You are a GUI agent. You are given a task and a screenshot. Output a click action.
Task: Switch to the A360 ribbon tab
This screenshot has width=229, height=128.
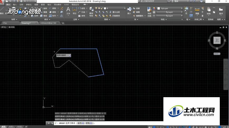point(66,4)
